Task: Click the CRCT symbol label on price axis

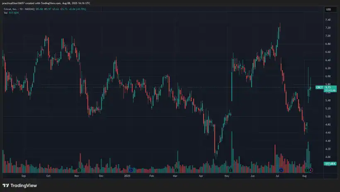Action: click(x=319, y=87)
